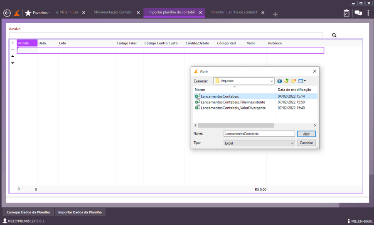
Task: Click the search magnifier next to Arquivo
Action: point(334,36)
